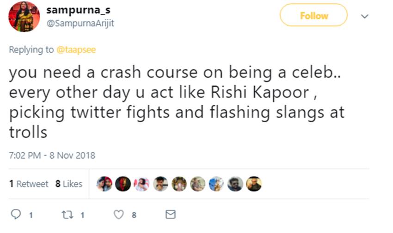Click the eighth liker avatar
393x233 pixels.
coord(235,184)
